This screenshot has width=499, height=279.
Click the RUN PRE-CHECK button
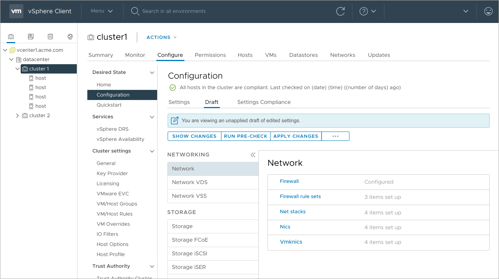point(246,136)
